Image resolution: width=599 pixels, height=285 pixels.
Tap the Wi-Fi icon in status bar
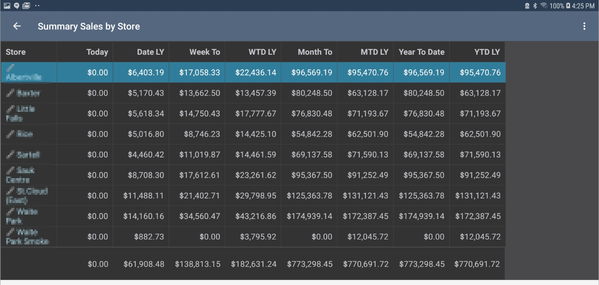(543, 6)
